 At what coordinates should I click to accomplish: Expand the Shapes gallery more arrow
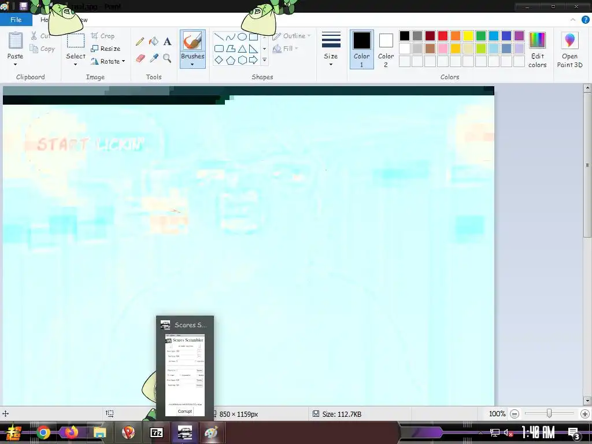tap(264, 60)
